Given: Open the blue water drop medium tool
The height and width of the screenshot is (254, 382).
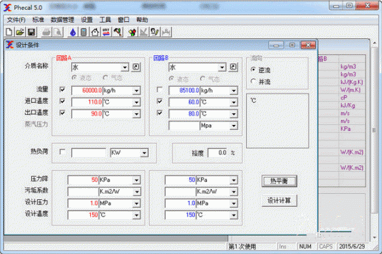Looking at the screenshot, I should pos(73,32).
